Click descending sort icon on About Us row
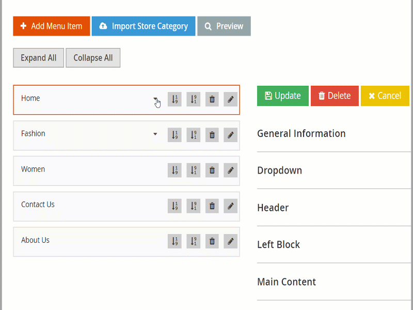 click(x=193, y=241)
